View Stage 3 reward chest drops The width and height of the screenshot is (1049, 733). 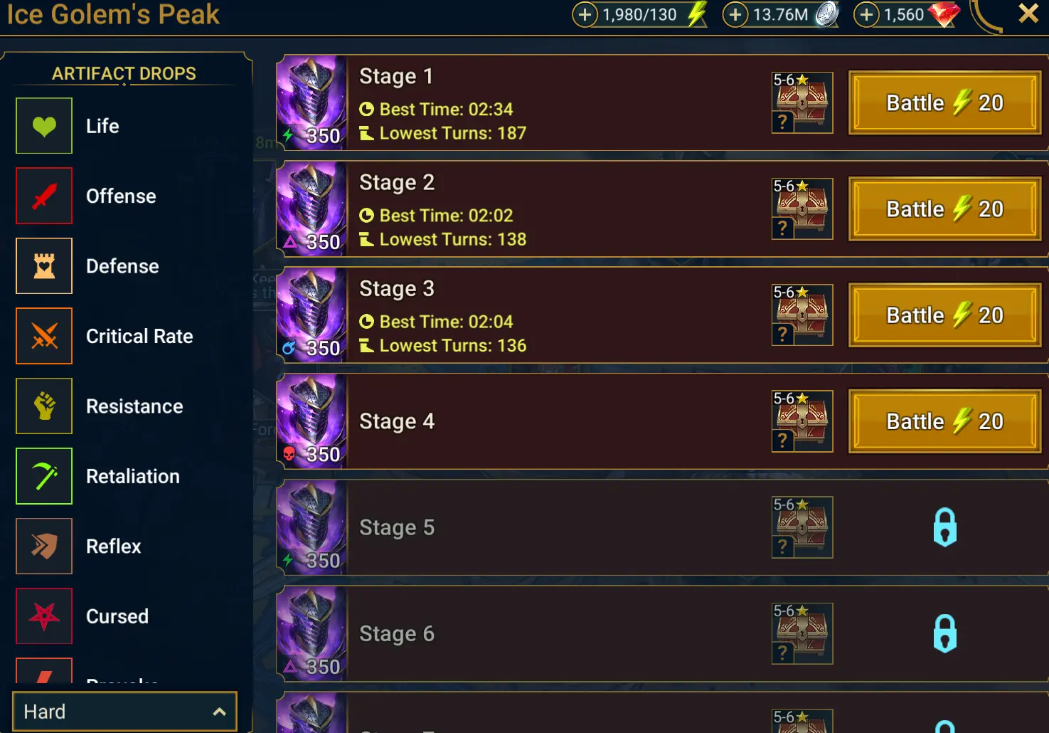[x=802, y=315]
